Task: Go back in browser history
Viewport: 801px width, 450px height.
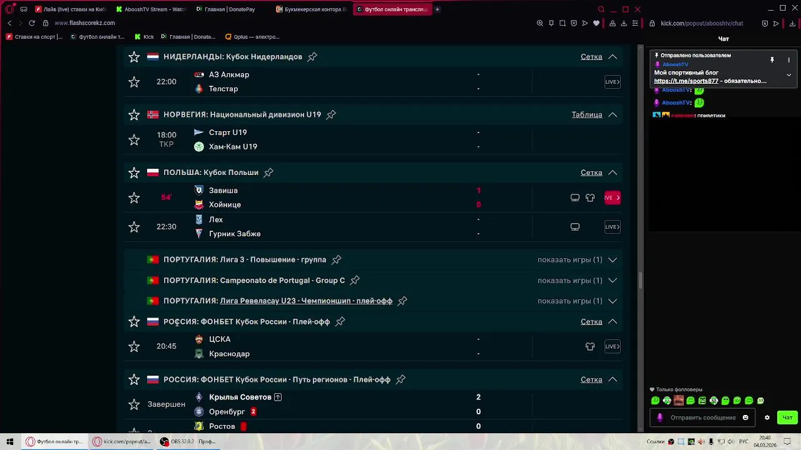Action: [9, 23]
